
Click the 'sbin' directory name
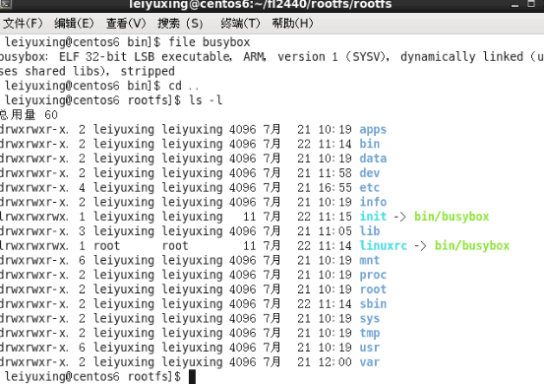point(373,303)
